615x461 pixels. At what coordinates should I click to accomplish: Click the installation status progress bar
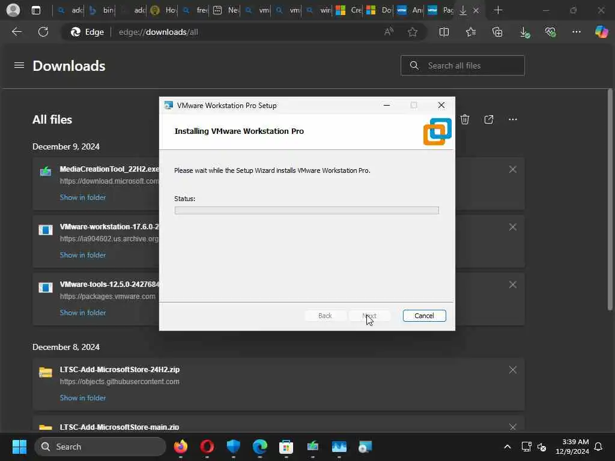306,211
